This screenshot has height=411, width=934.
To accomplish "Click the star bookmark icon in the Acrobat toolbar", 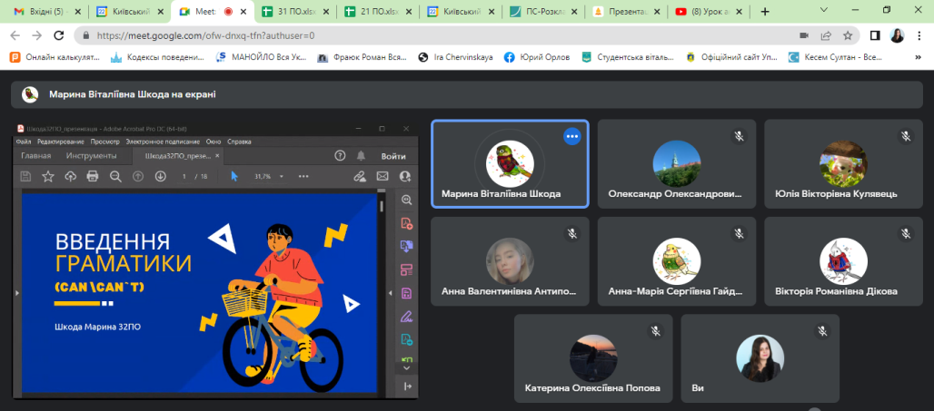I will click(x=48, y=176).
